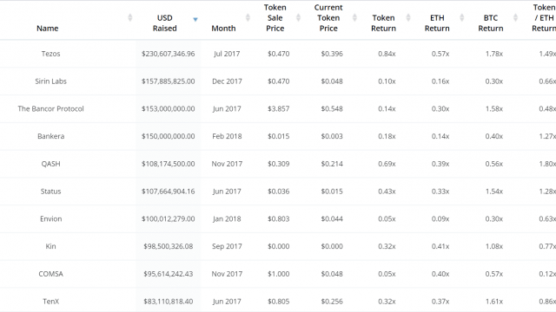Image resolution: width=556 pixels, height=312 pixels.
Task: Click Status token return 0.43x
Action: 387,192
